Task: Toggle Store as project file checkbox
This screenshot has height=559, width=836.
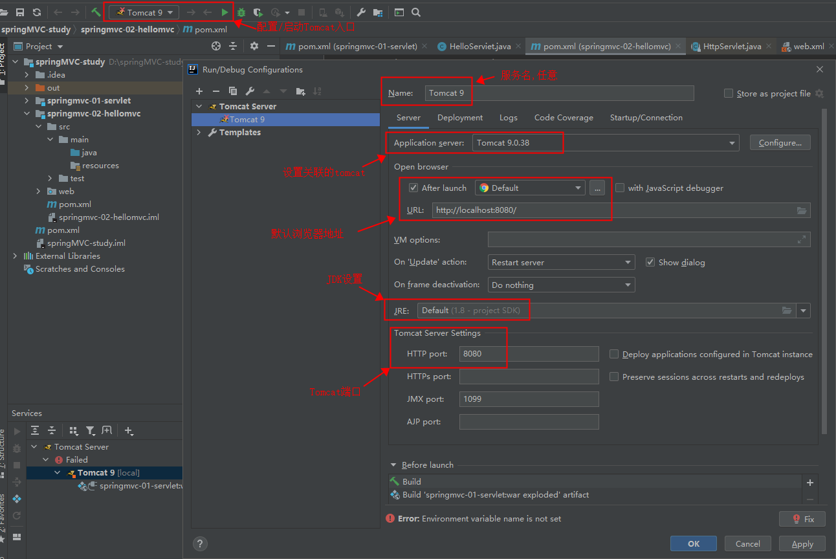Action: pyautogui.click(x=729, y=93)
